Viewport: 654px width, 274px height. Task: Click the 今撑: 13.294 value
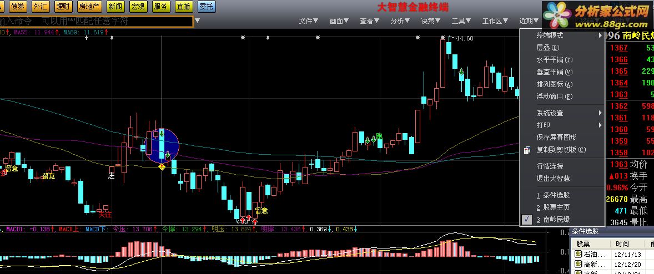click(182, 229)
